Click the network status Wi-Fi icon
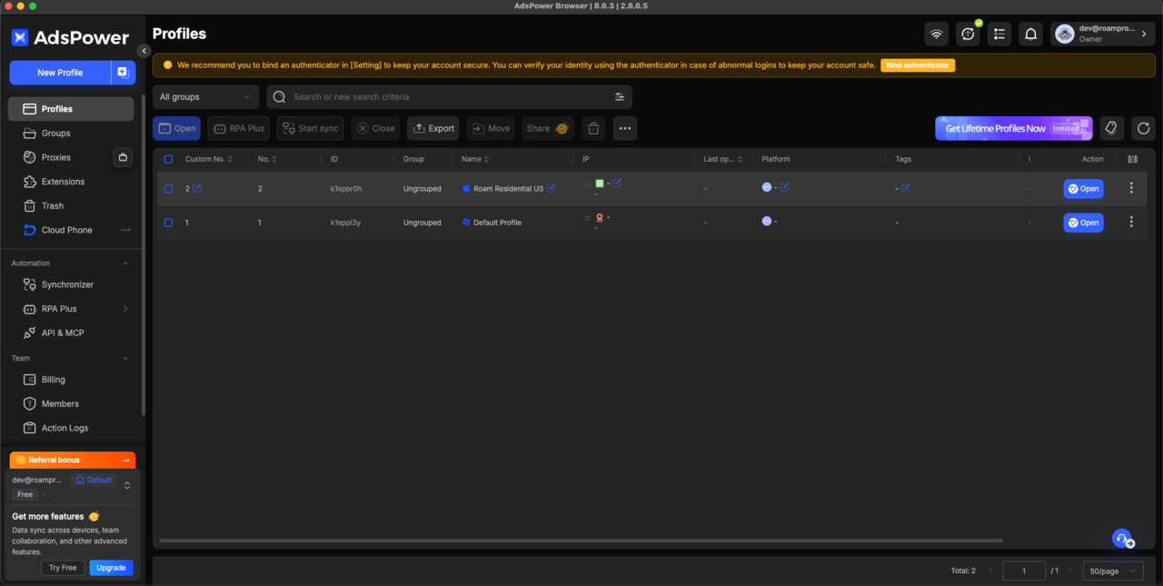The height and width of the screenshot is (586, 1163). (936, 34)
